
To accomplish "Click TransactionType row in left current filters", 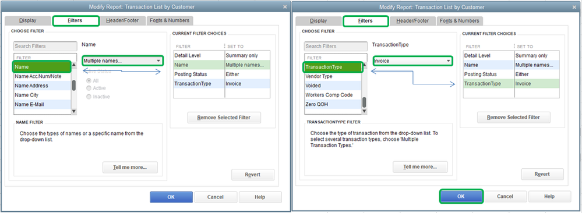I will click(221, 83).
